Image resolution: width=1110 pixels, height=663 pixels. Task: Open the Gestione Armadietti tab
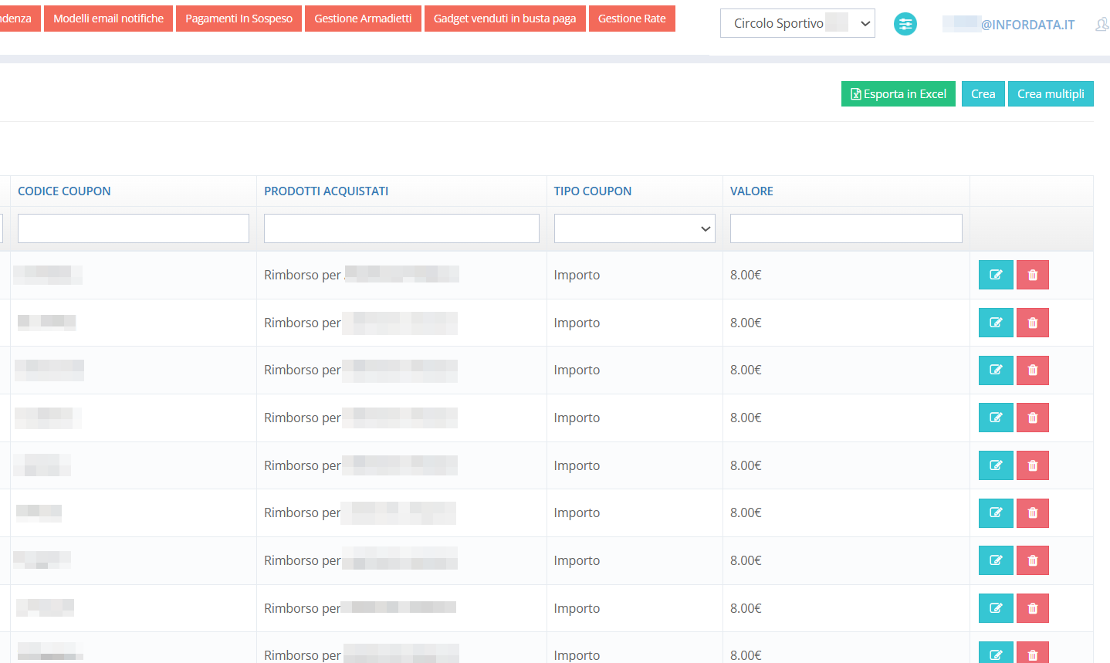tap(363, 19)
